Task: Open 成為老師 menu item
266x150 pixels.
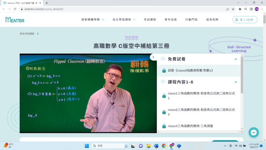Action: coord(212,19)
